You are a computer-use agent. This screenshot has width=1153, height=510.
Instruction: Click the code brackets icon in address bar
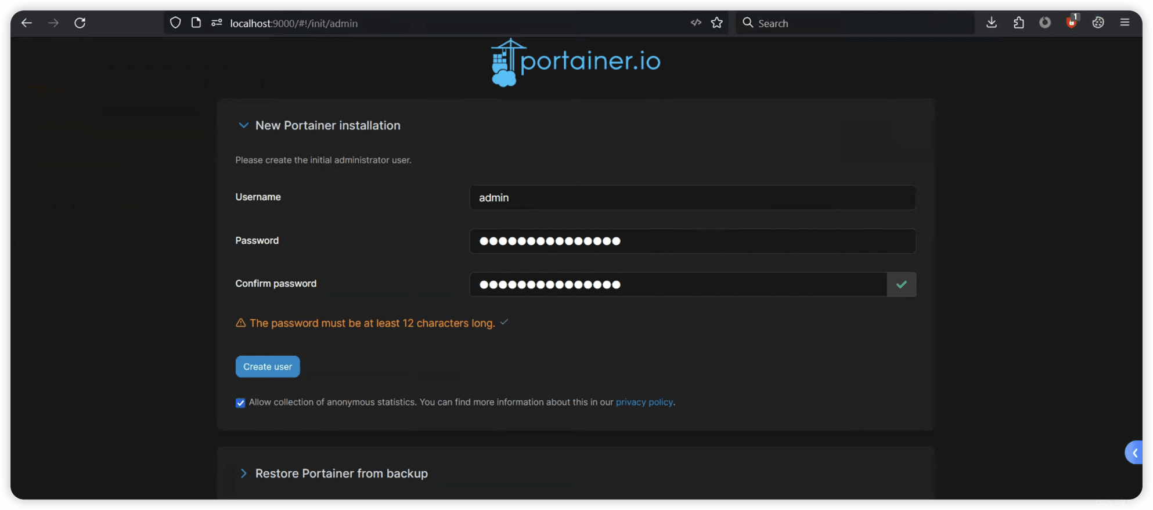pyautogui.click(x=696, y=23)
